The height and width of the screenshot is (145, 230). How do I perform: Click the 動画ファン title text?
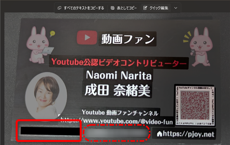tap(128, 39)
